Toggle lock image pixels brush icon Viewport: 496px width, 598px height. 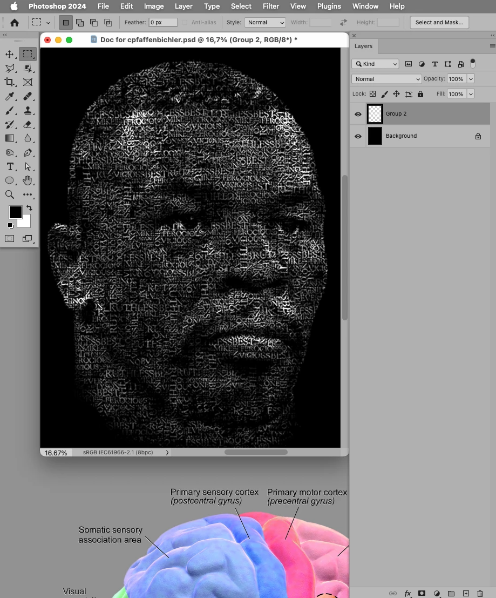385,94
